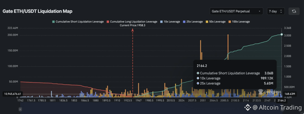304x114 pixels.
Task: Click the 168.63M right-axis value label
Action: [290, 94]
